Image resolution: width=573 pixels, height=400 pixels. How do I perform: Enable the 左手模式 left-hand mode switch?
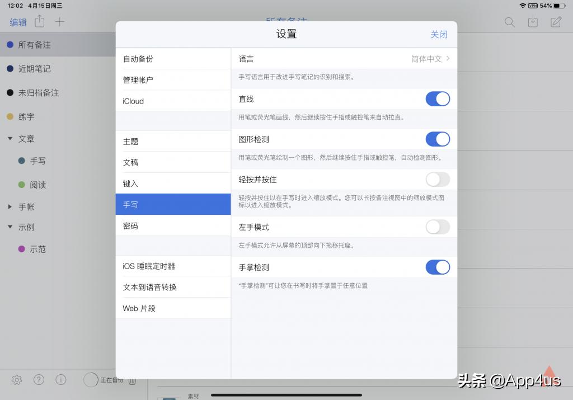(438, 227)
